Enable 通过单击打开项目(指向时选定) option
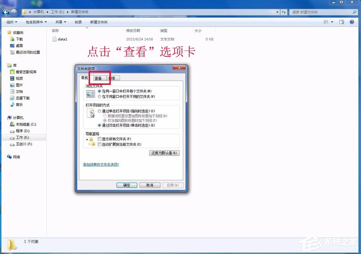The height and width of the screenshot is (254, 361). tap(100, 111)
